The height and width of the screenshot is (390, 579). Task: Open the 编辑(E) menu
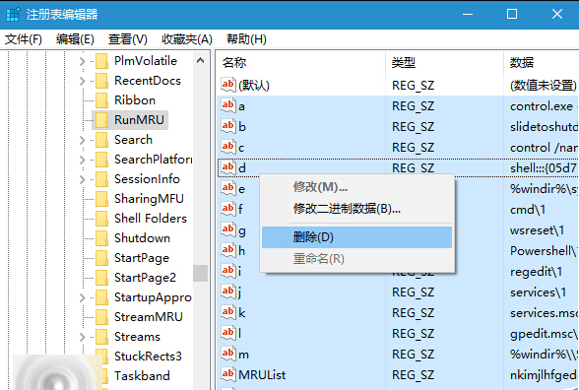[75, 39]
